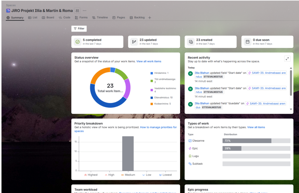The image size is (299, 193).
Task: Click the created items icon
Action: (191, 42)
